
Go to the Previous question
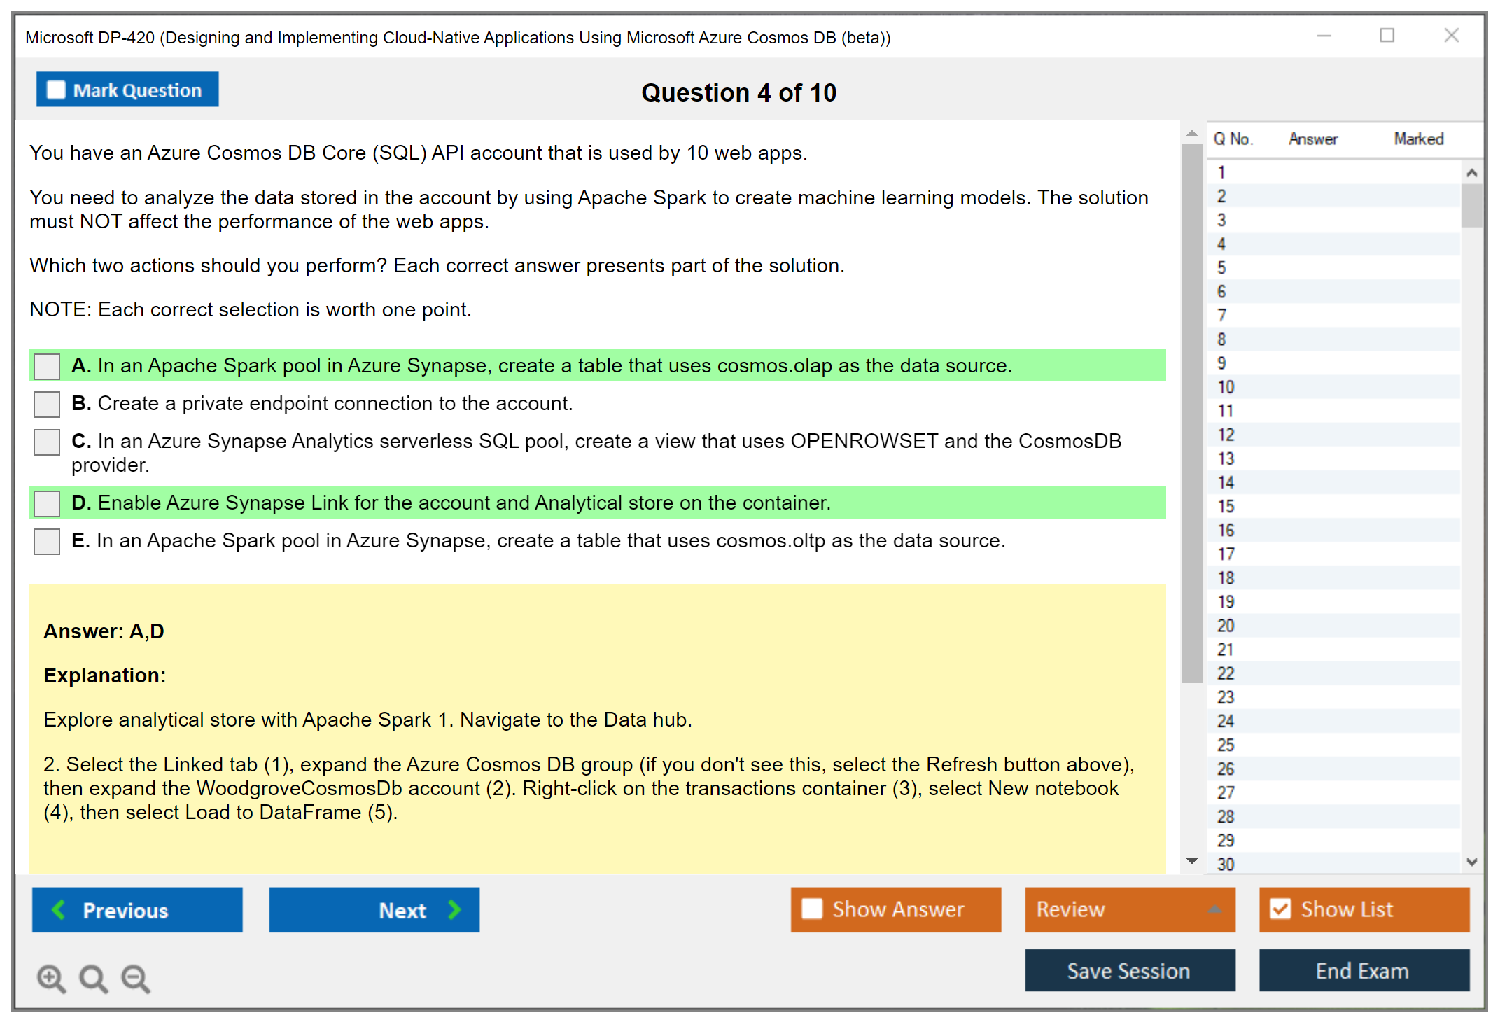click(x=137, y=909)
